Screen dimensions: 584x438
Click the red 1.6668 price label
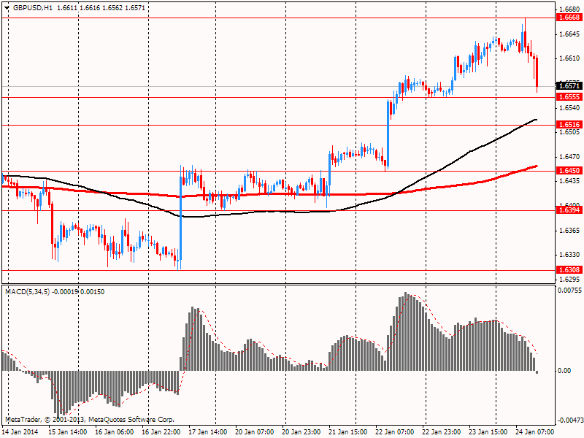coord(568,17)
